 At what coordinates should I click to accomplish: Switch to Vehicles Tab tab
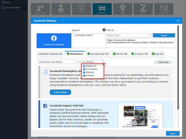(120, 54)
